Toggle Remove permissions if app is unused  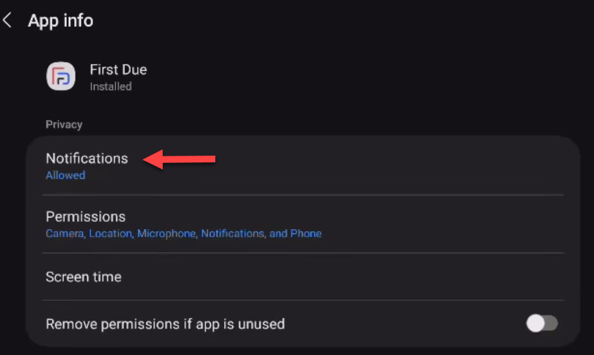(542, 323)
